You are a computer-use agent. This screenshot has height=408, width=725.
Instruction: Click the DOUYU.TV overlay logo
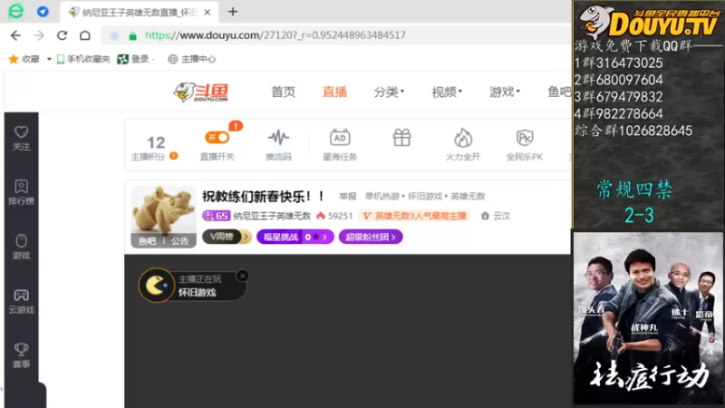point(648,22)
